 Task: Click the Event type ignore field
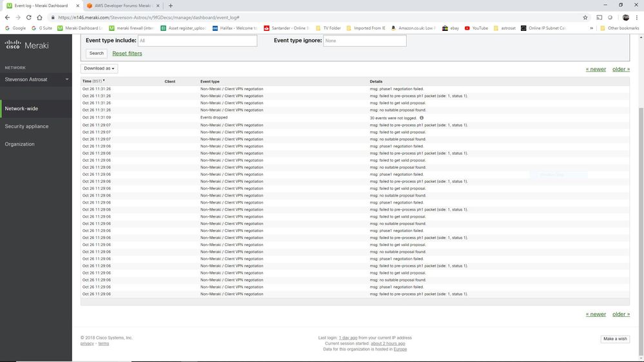coord(365,41)
